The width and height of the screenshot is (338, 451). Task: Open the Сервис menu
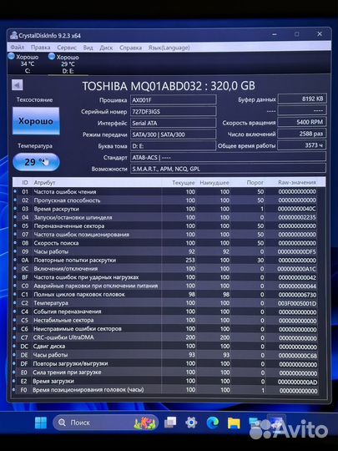(x=67, y=48)
